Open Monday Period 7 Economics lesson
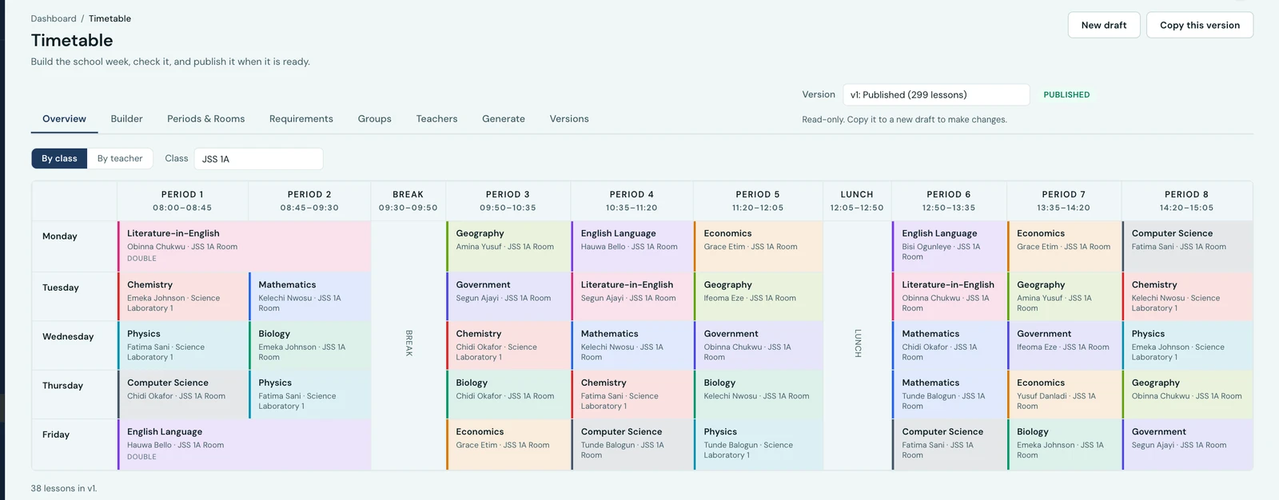 tap(1065, 246)
